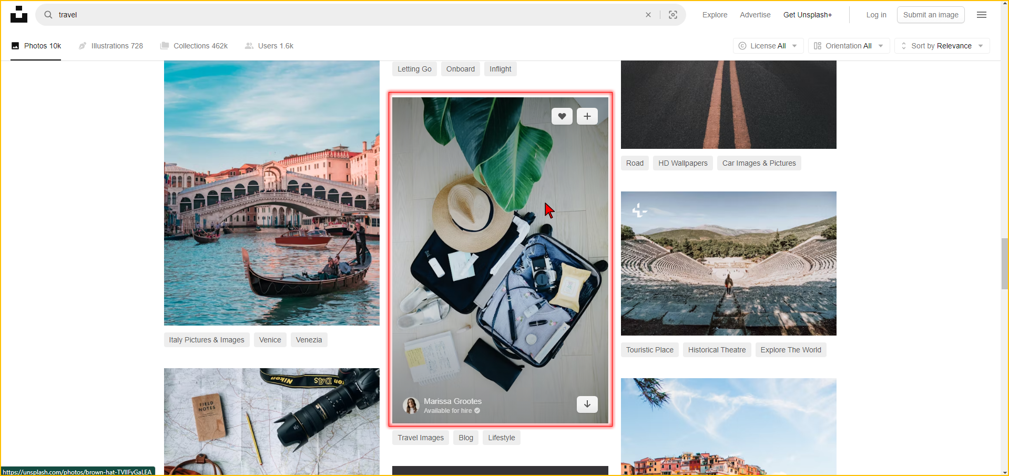Click the Submit an image button

pos(930,15)
